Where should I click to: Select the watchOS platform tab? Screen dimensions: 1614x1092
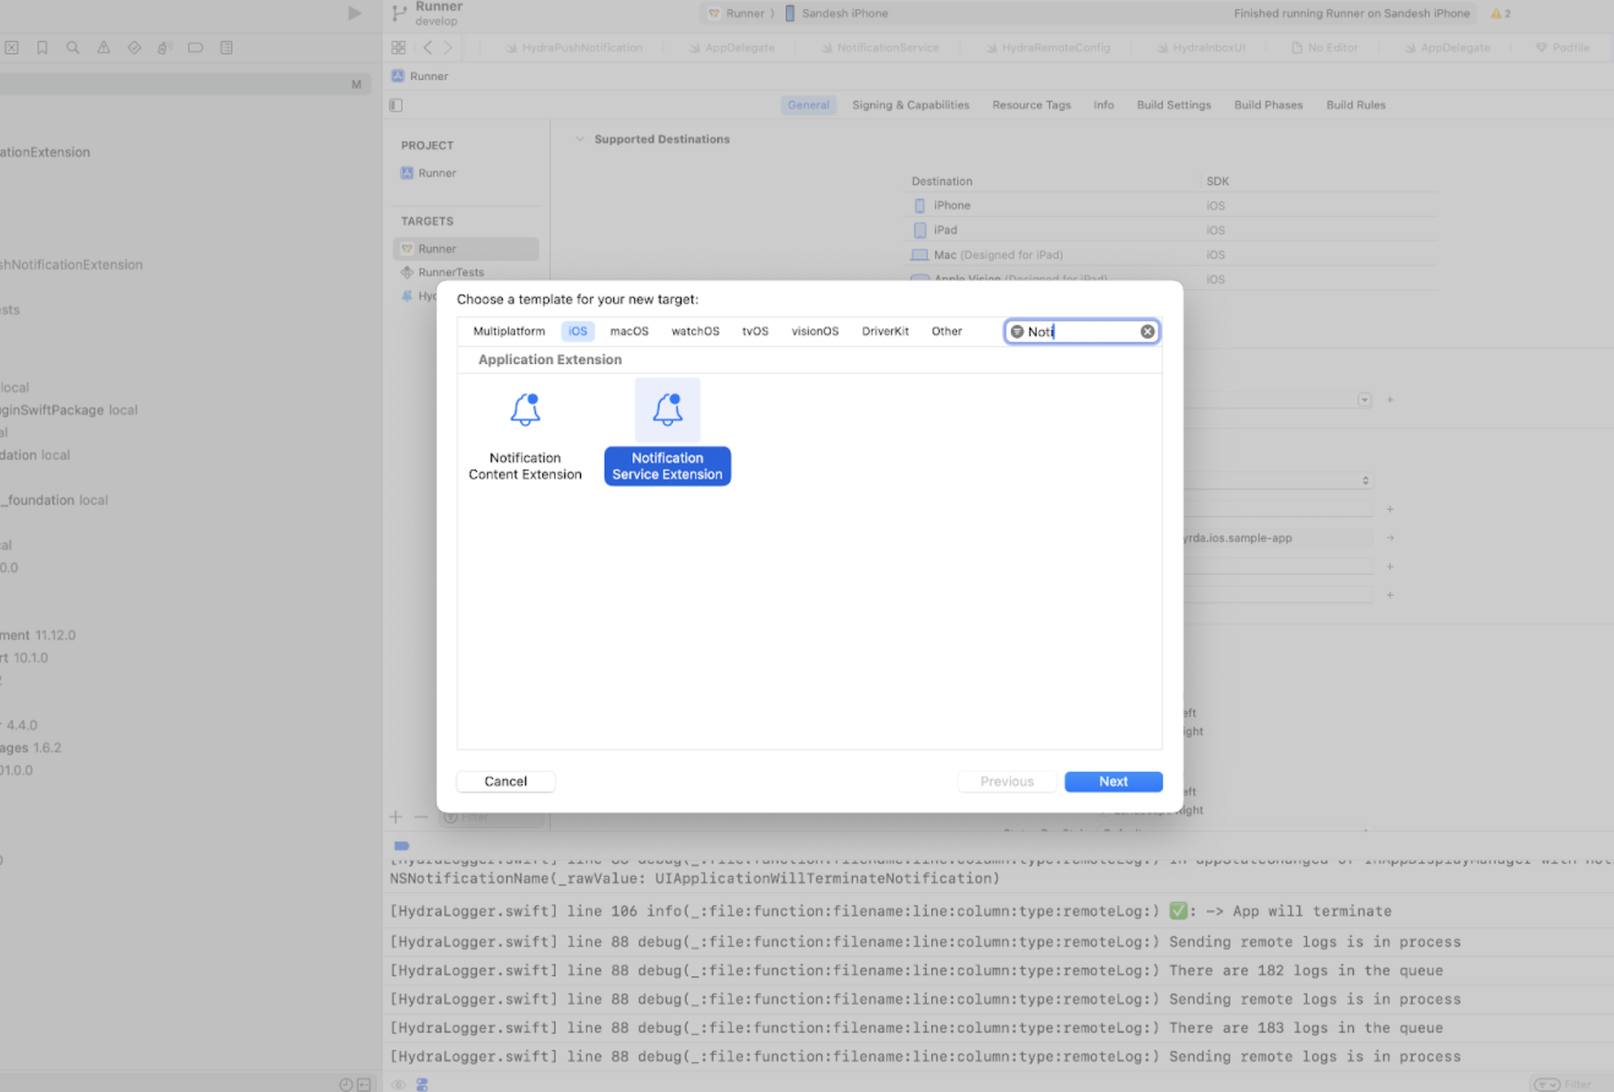694,331
